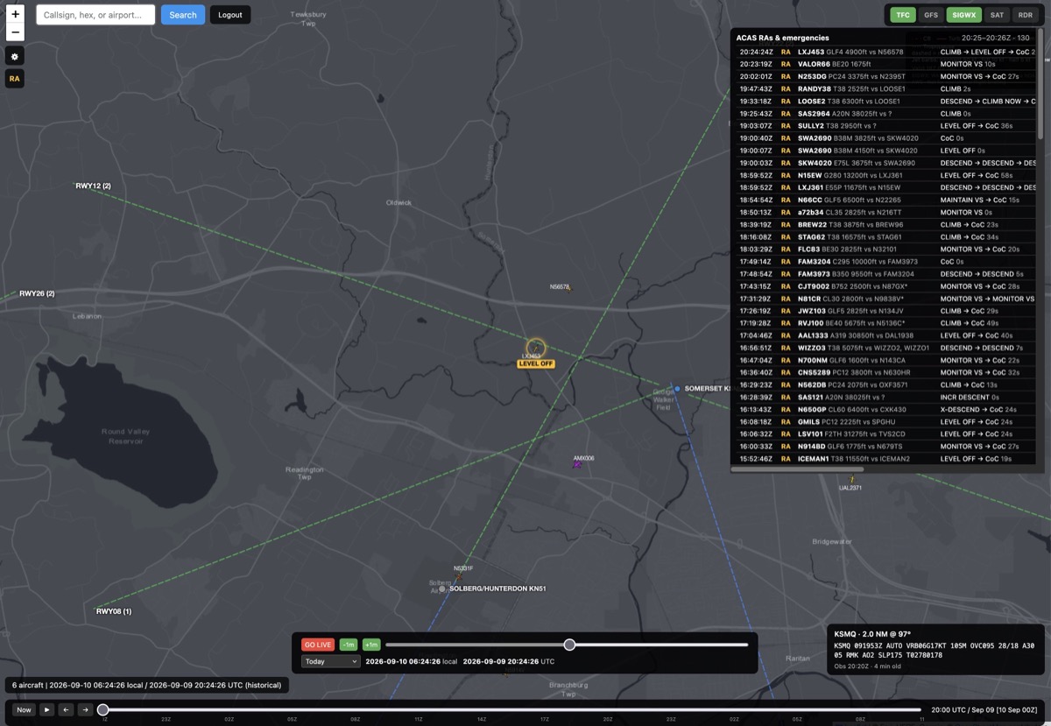Toggle the yellow RA panel button
This screenshot has height=726, width=1051.
click(x=15, y=79)
